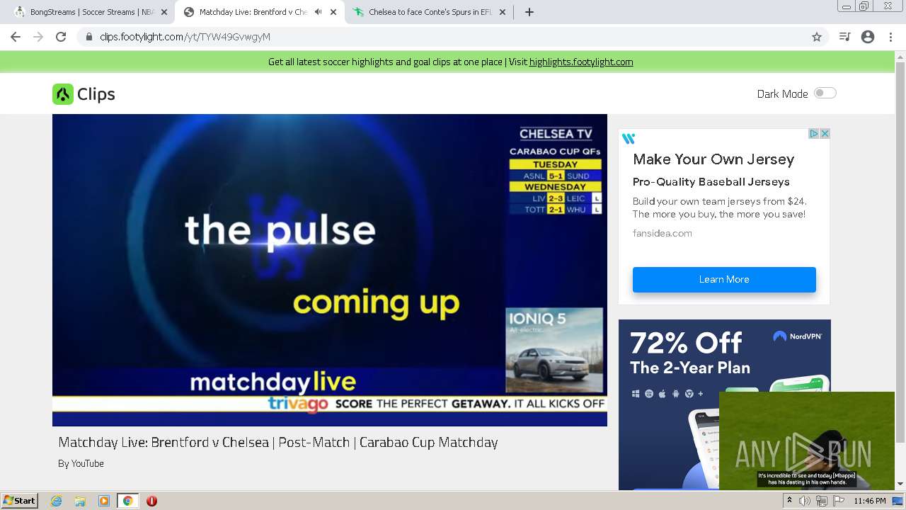Open Windows Explorer folder from the taskbar
The height and width of the screenshot is (510, 906).
click(x=80, y=501)
